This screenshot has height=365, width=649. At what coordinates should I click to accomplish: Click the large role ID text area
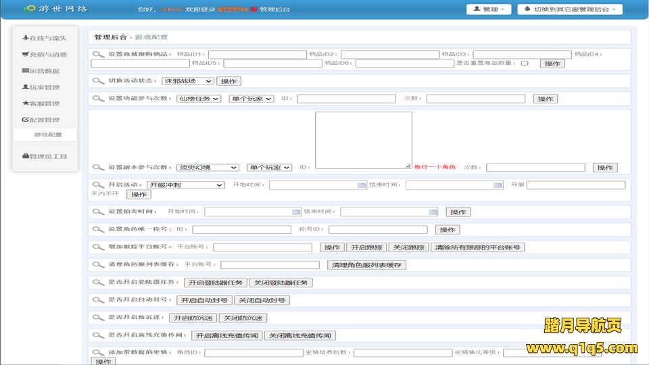(x=363, y=140)
